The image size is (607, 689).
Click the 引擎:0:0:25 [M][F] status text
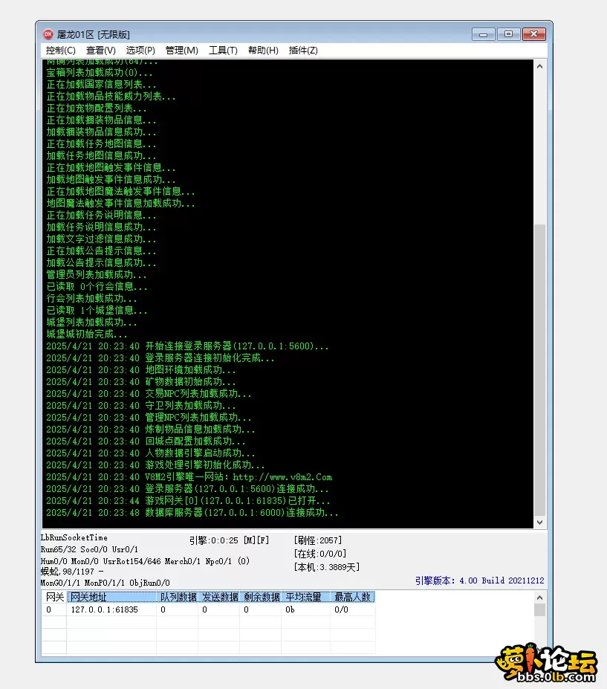tap(230, 540)
